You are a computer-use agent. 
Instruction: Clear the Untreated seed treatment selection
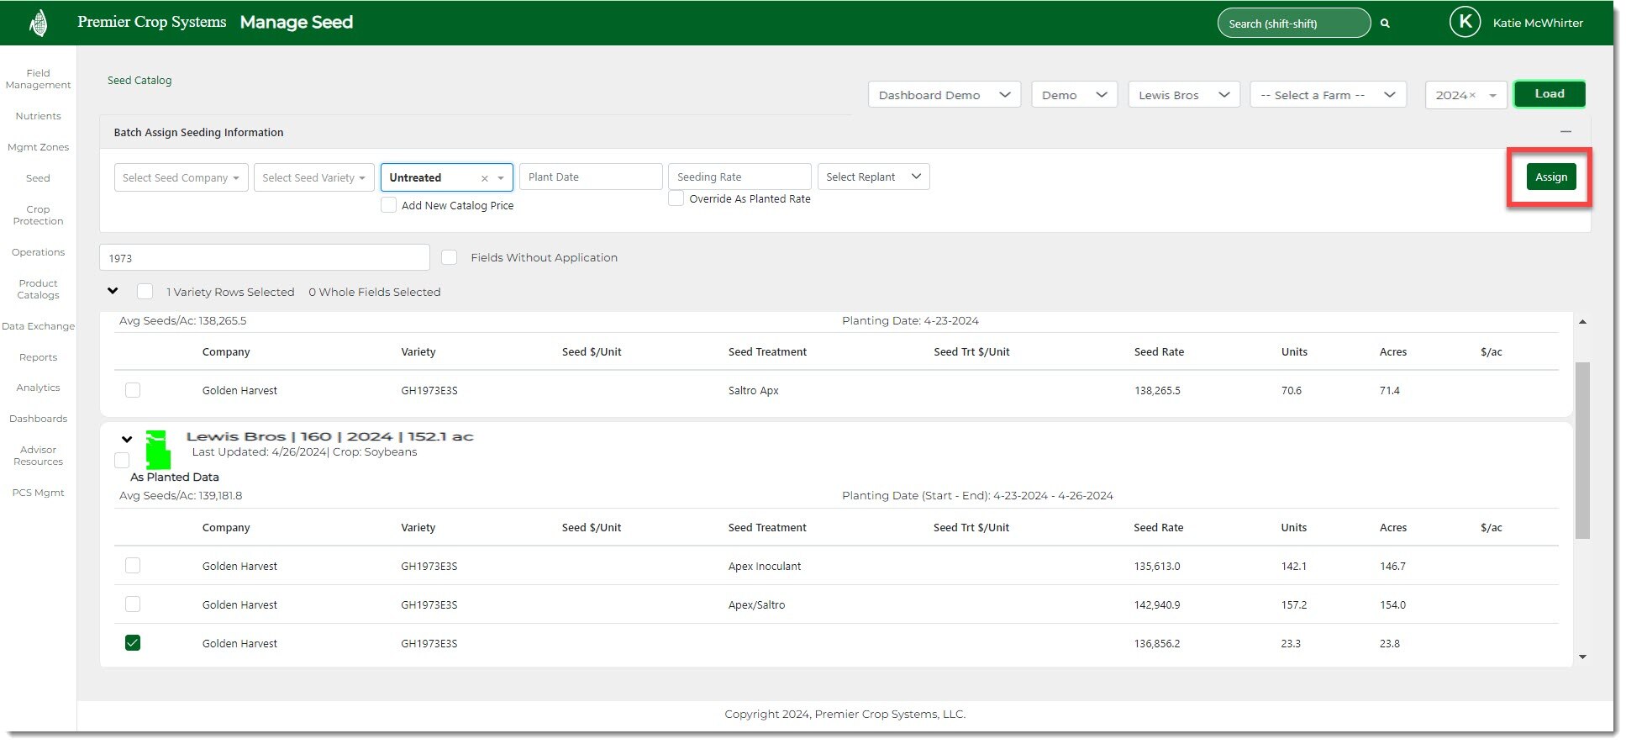[x=484, y=178]
